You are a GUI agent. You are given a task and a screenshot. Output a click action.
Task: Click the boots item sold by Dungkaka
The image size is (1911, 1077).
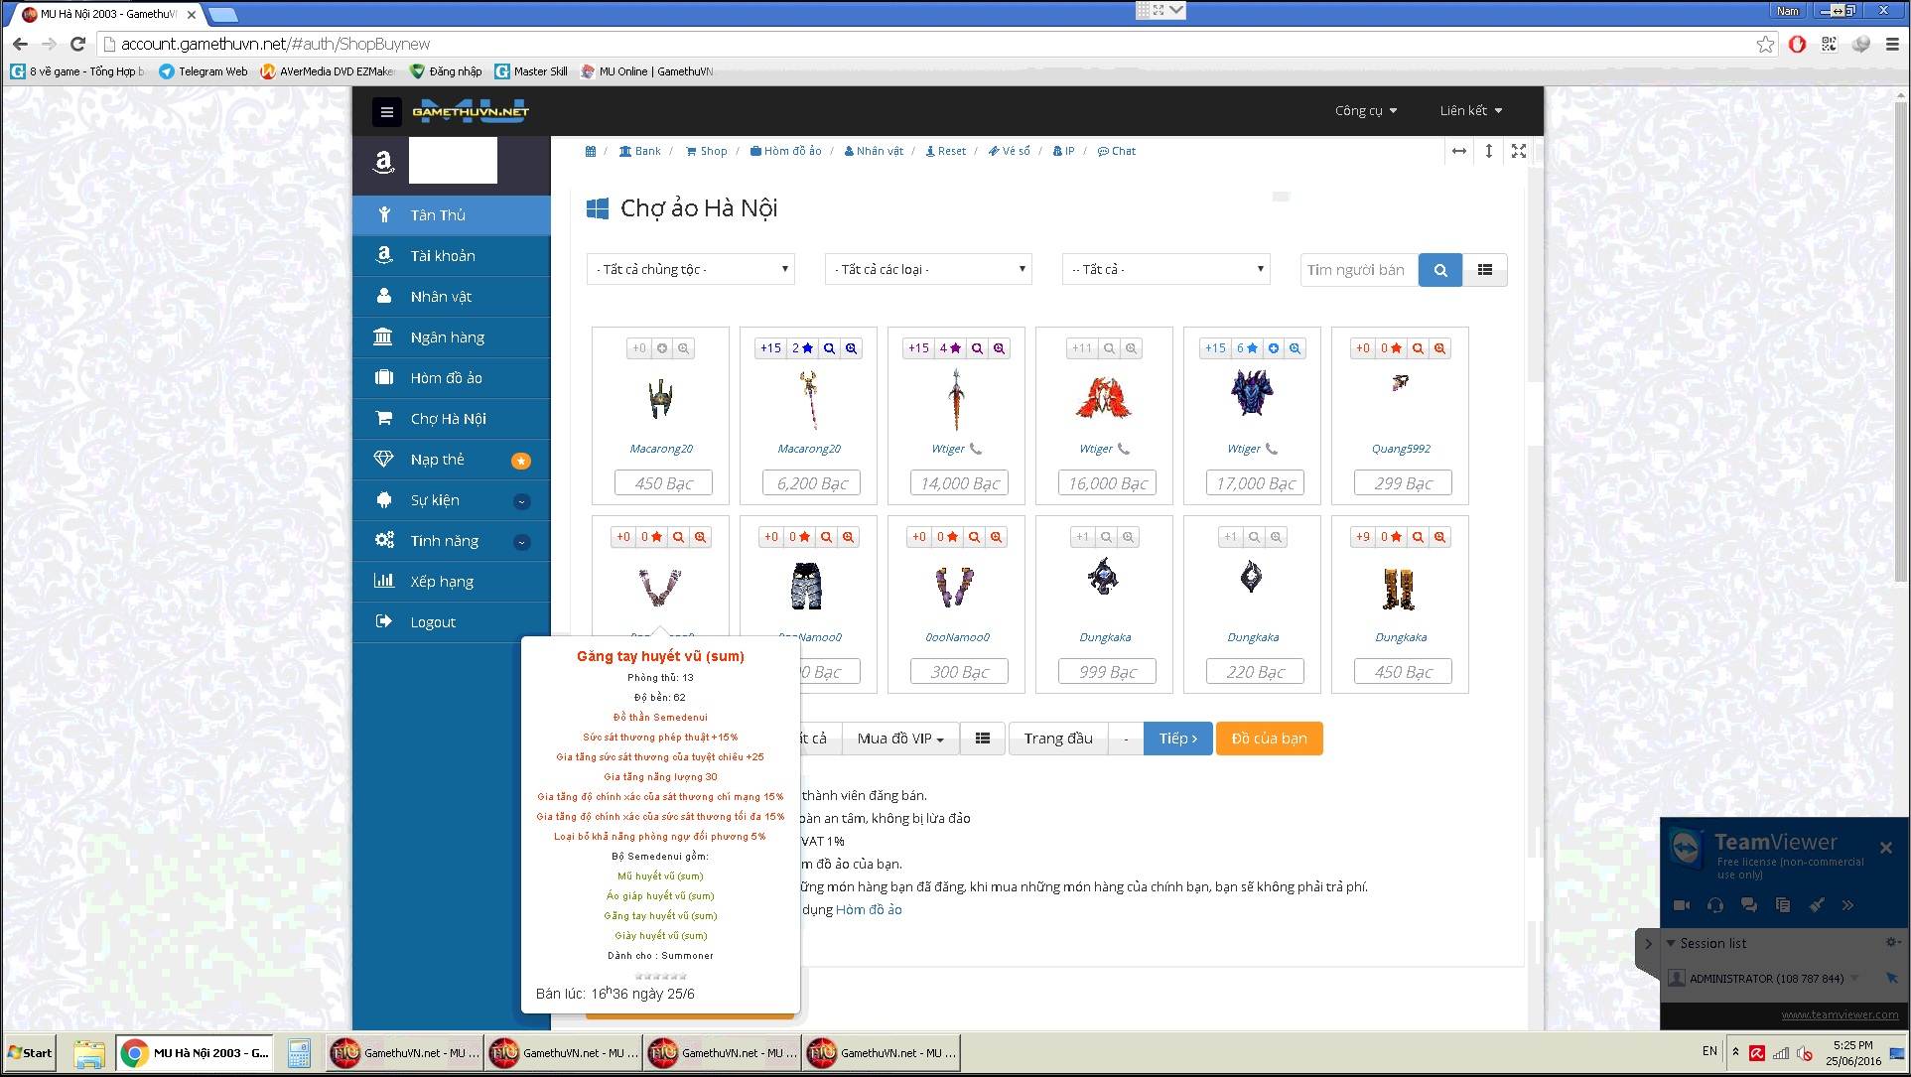tap(1399, 588)
